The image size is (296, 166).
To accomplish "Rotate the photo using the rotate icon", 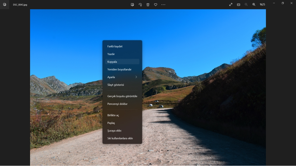I will (x=140, y=5).
